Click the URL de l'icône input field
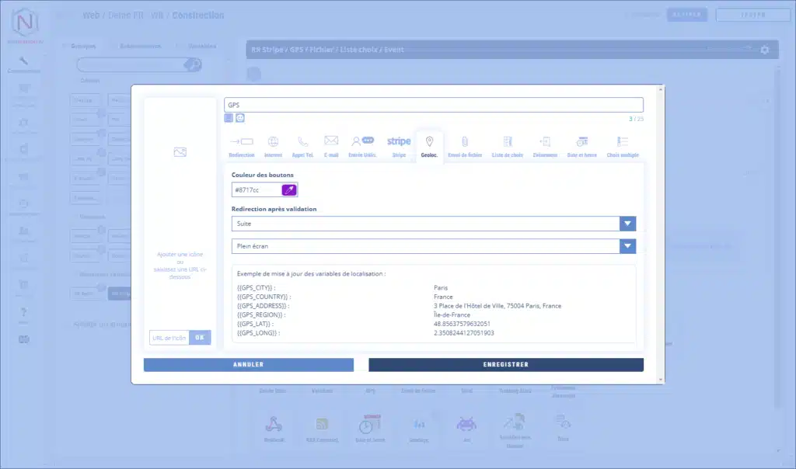Image resolution: width=796 pixels, height=469 pixels. coord(169,338)
